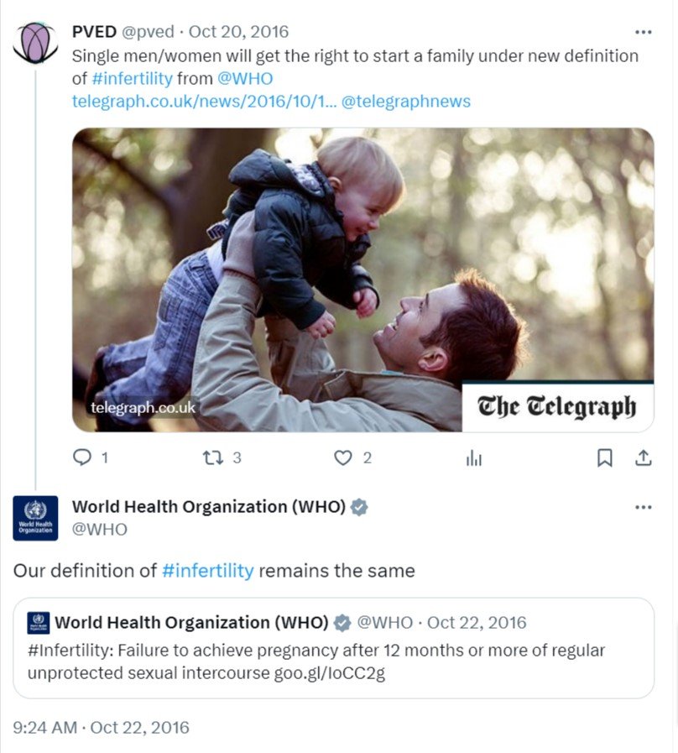This screenshot has width=678, height=753.
Task: Open WHO profile avatar
Action: tap(35, 518)
